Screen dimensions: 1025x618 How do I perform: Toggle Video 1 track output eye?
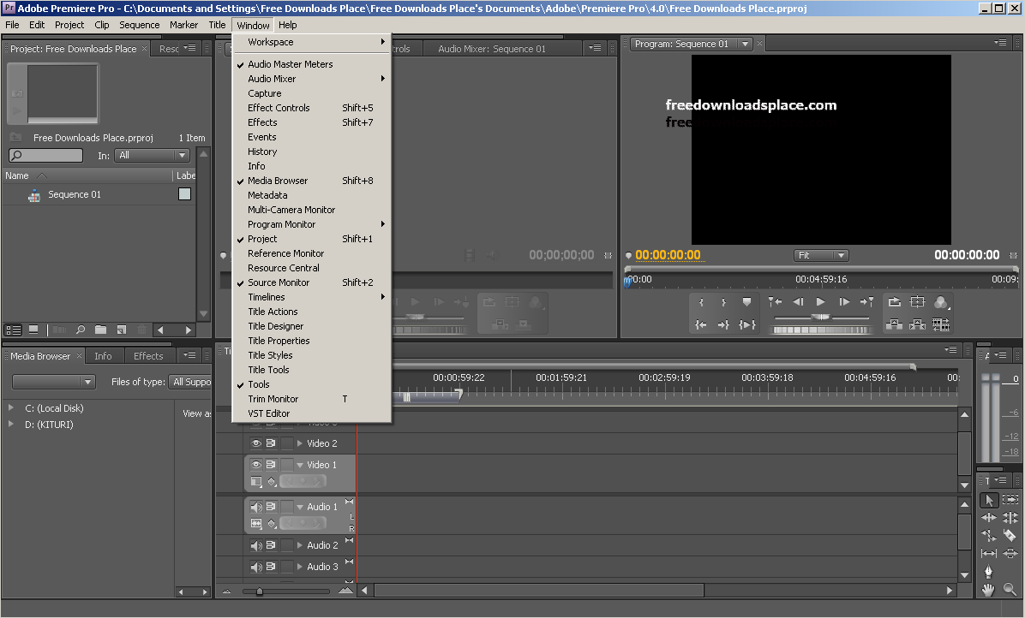tap(256, 465)
